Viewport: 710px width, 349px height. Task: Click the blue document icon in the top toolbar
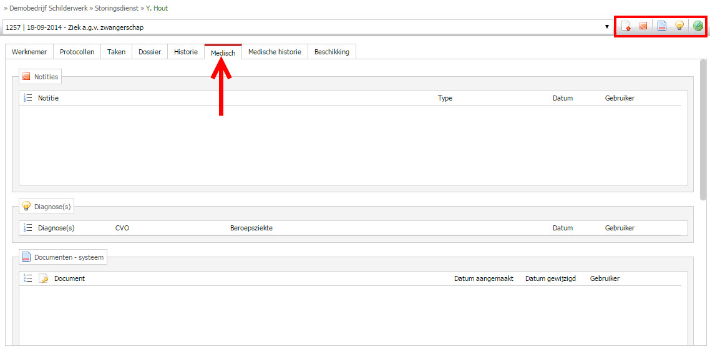tap(663, 26)
